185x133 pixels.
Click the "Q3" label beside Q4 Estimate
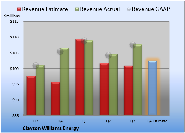tap(133, 121)
